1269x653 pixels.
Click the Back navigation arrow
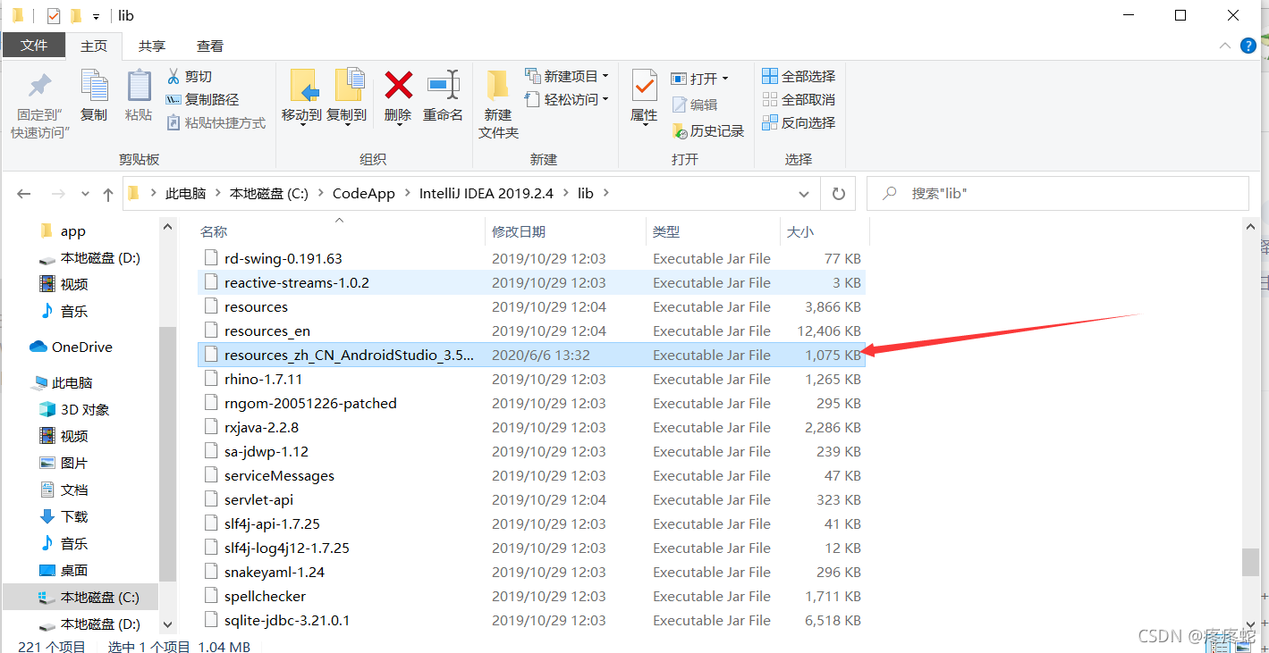pyautogui.click(x=23, y=194)
